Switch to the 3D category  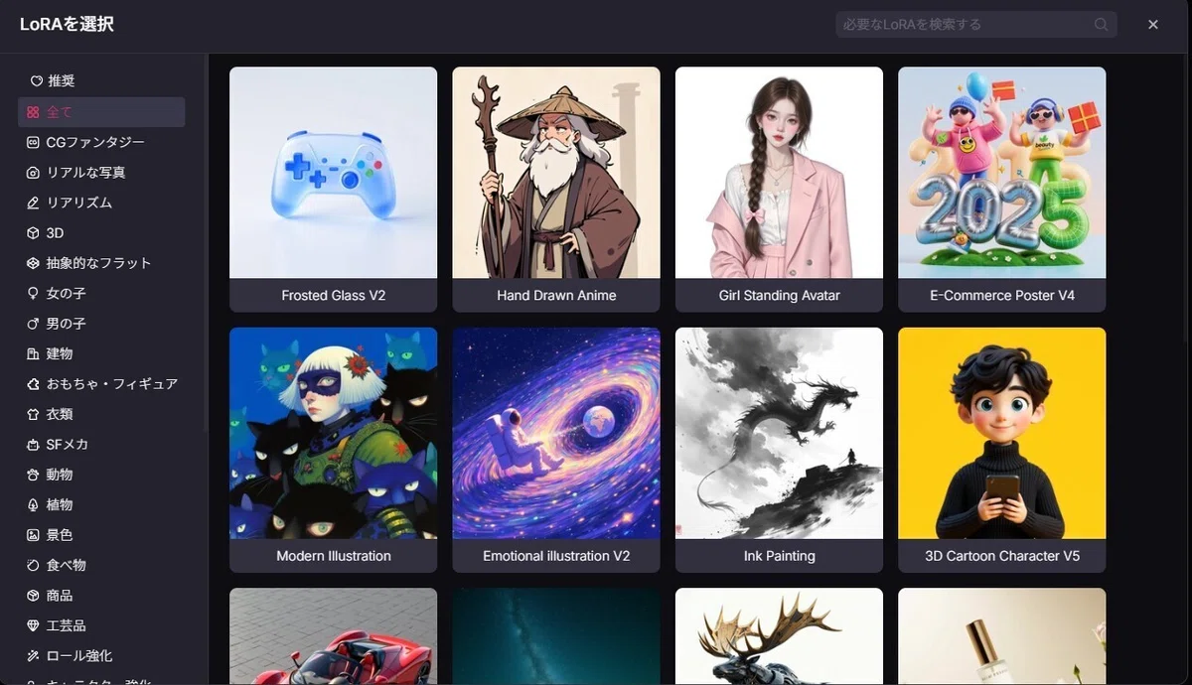point(101,233)
